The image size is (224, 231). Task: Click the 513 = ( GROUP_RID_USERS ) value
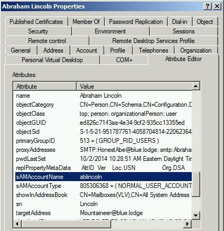pyautogui.click(x=119, y=141)
